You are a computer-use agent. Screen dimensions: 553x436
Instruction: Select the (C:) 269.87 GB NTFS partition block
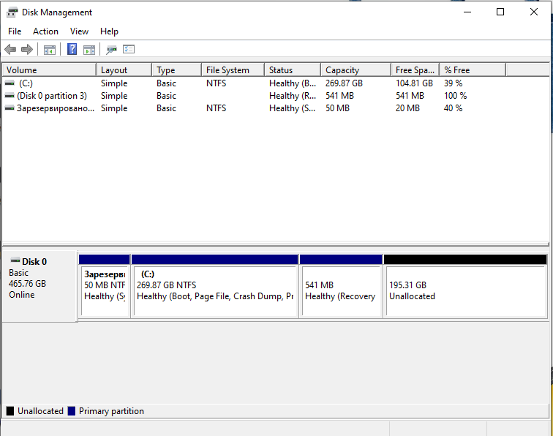215,286
